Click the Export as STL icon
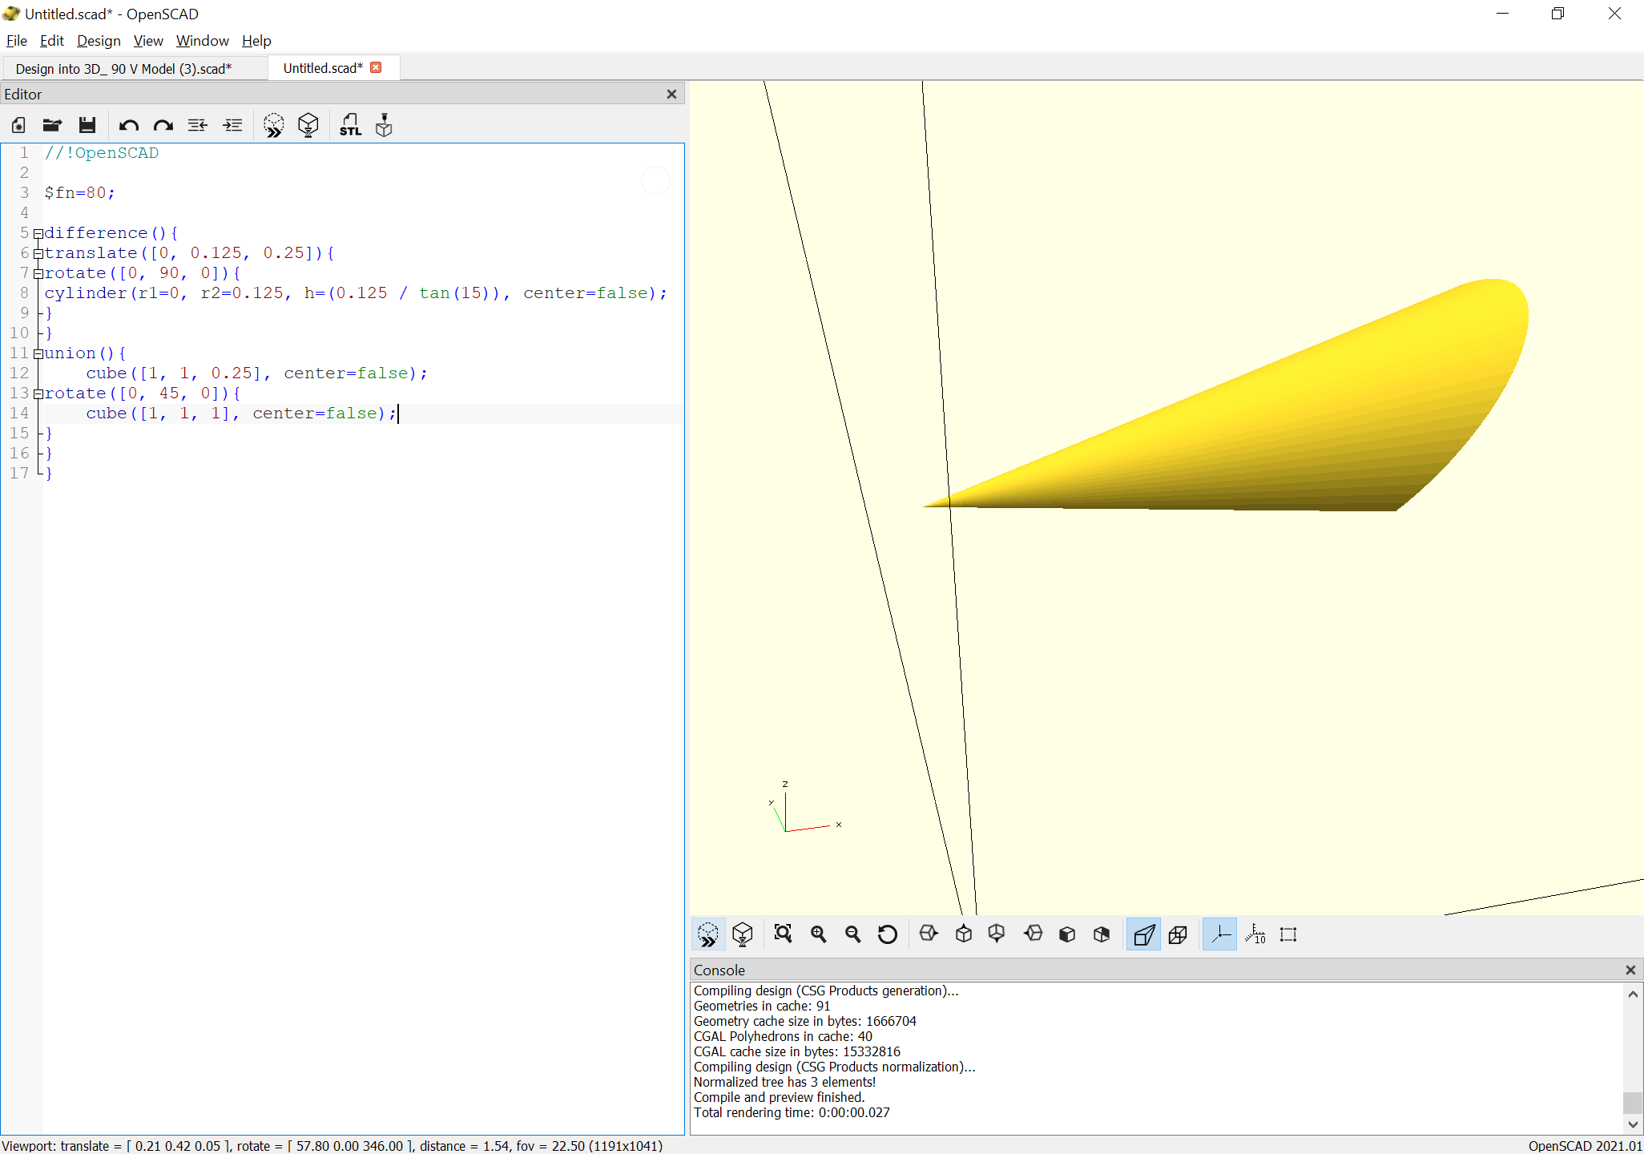 point(350,125)
